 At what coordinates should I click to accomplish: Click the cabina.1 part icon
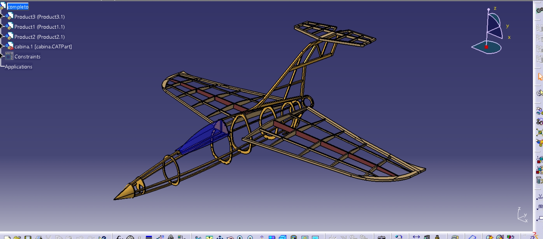[x=9, y=46]
